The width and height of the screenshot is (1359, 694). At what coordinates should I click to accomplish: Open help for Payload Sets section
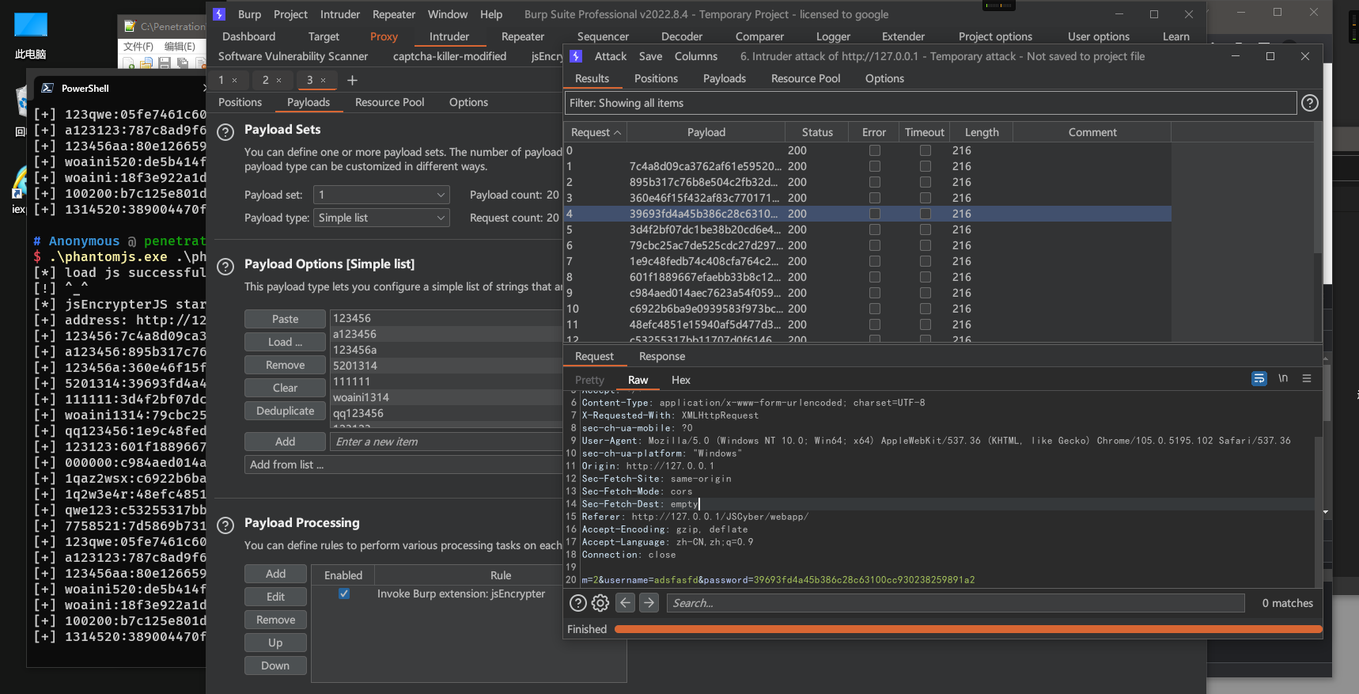click(x=225, y=132)
